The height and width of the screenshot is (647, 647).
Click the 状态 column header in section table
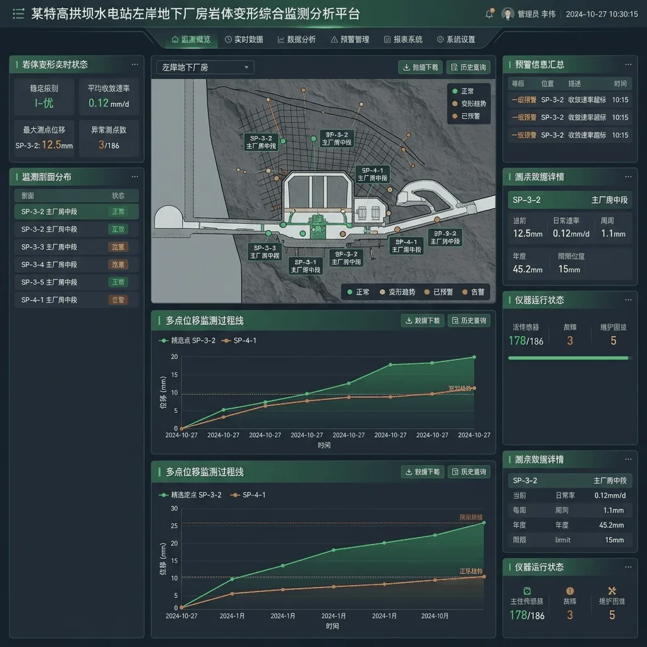[x=118, y=196]
